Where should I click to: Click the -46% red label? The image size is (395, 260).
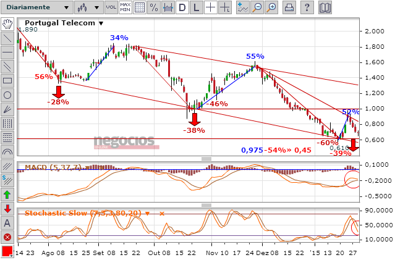(217, 104)
